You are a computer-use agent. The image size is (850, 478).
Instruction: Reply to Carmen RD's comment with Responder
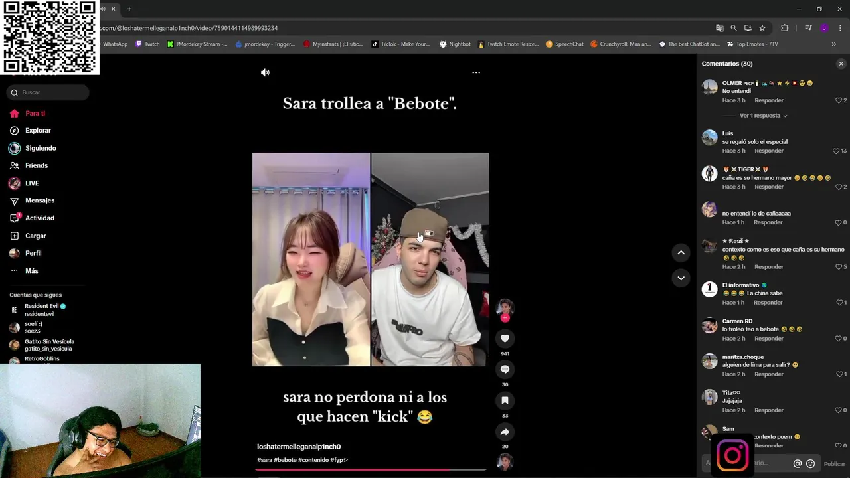point(769,339)
